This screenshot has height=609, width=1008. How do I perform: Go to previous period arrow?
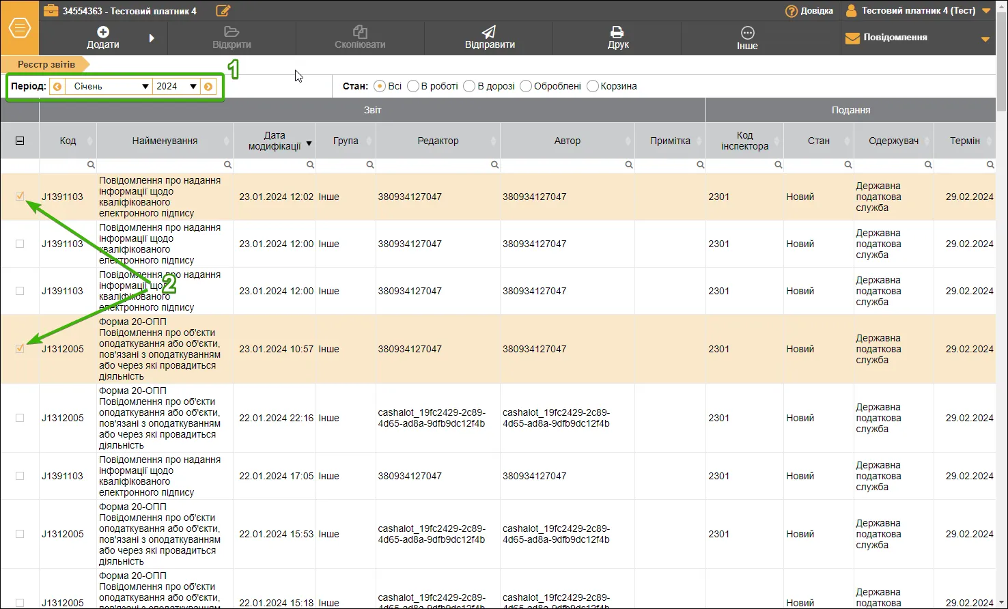coord(57,87)
